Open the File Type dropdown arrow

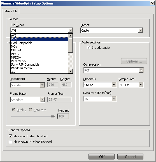tap(70, 31)
